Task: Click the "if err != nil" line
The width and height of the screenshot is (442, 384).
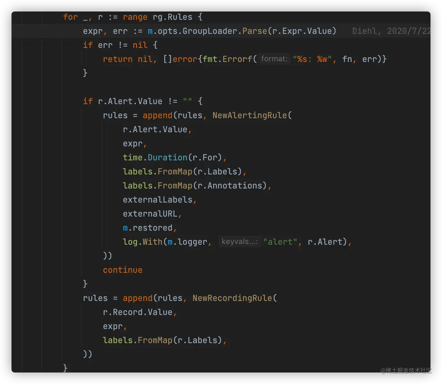Action: pyautogui.click(x=120, y=45)
